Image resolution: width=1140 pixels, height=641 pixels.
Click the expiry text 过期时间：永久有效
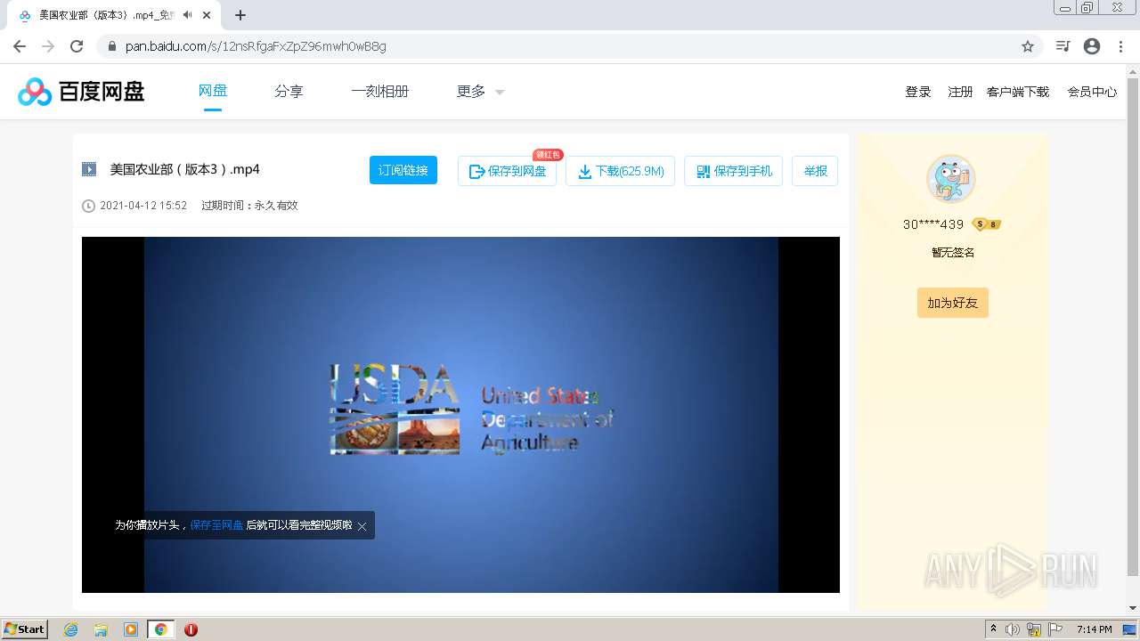tap(249, 206)
